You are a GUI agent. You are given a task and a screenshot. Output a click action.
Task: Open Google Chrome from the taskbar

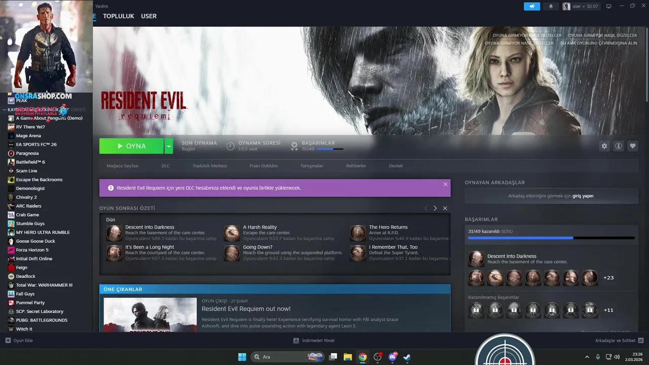(x=363, y=357)
